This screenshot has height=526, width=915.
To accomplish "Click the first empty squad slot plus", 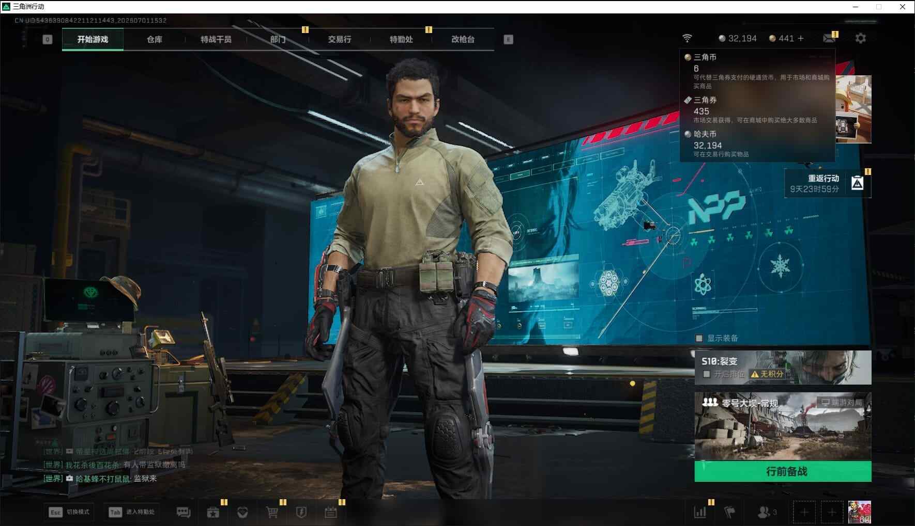I will point(804,512).
